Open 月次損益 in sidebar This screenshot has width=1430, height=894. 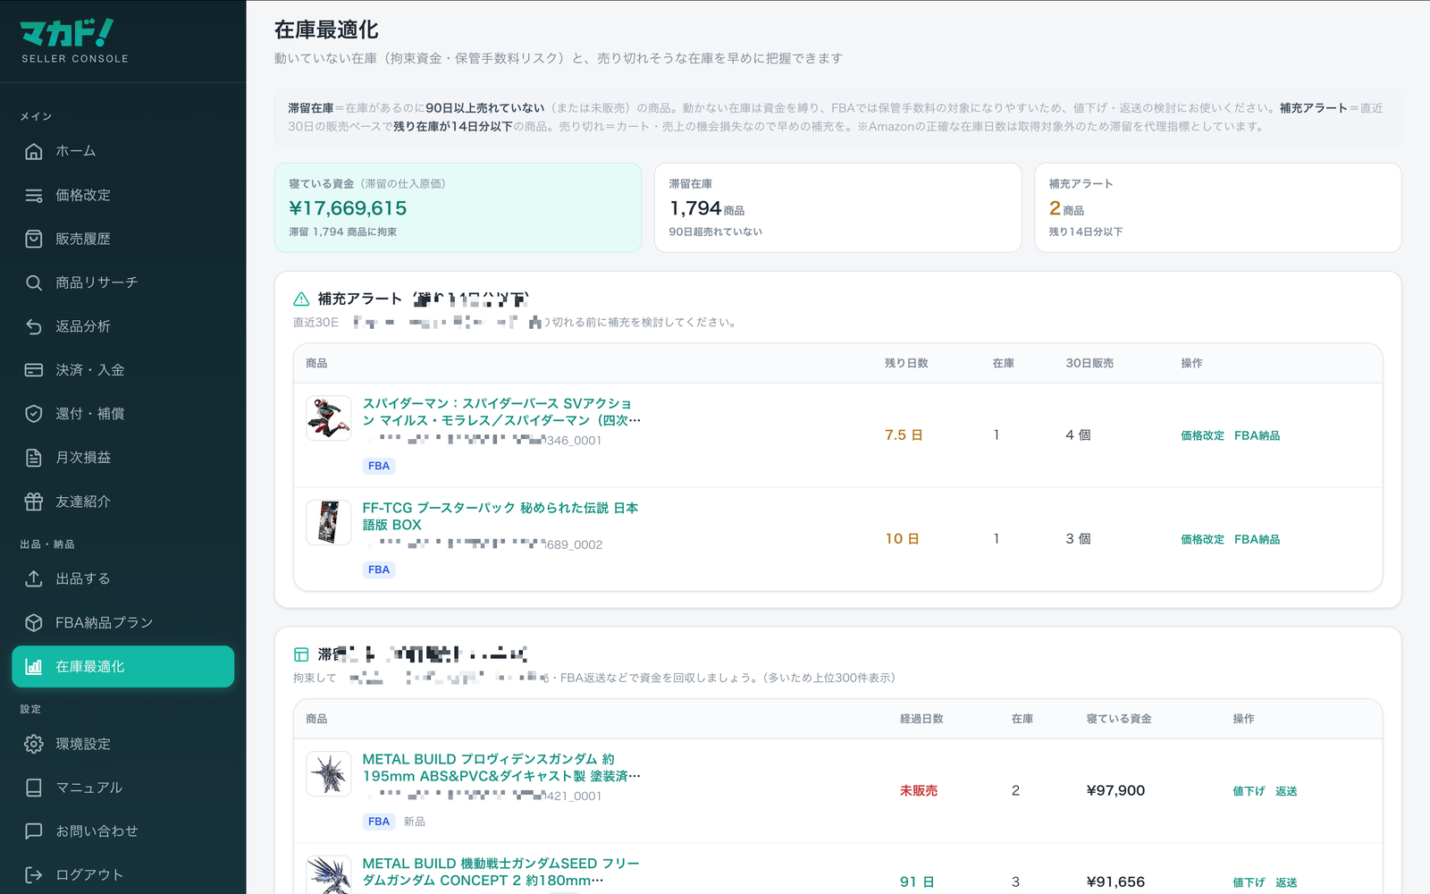tap(123, 458)
